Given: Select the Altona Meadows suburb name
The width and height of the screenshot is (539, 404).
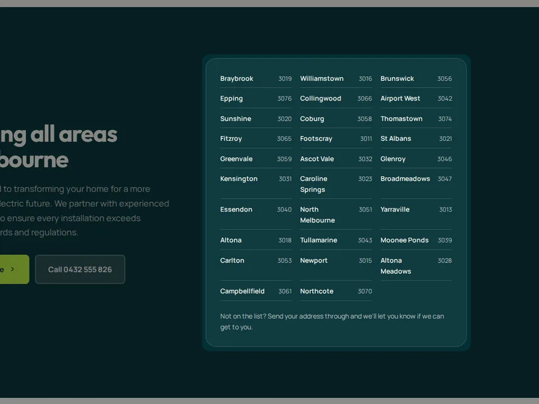Looking at the screenshot, I should click(x=396, y=266).
